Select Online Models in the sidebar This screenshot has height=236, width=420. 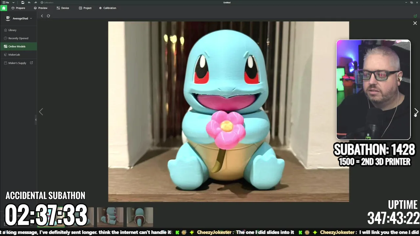click(18, 46)
